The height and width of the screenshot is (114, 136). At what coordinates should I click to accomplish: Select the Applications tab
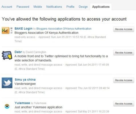[101, 7]
